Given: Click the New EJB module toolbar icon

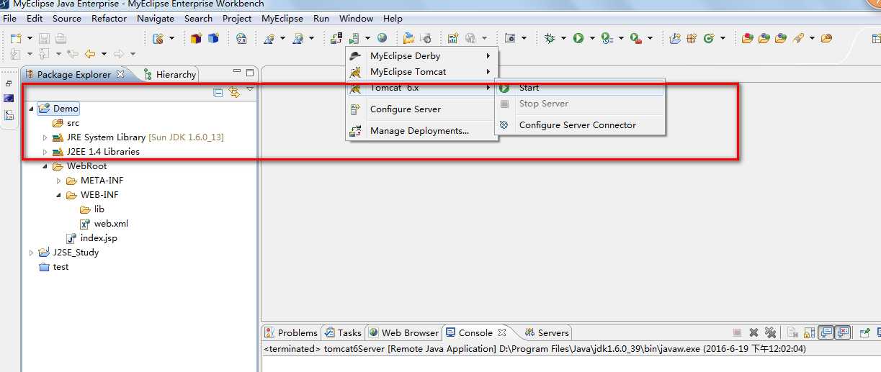Looking at the screenshot, I should (x=196, y=38).
